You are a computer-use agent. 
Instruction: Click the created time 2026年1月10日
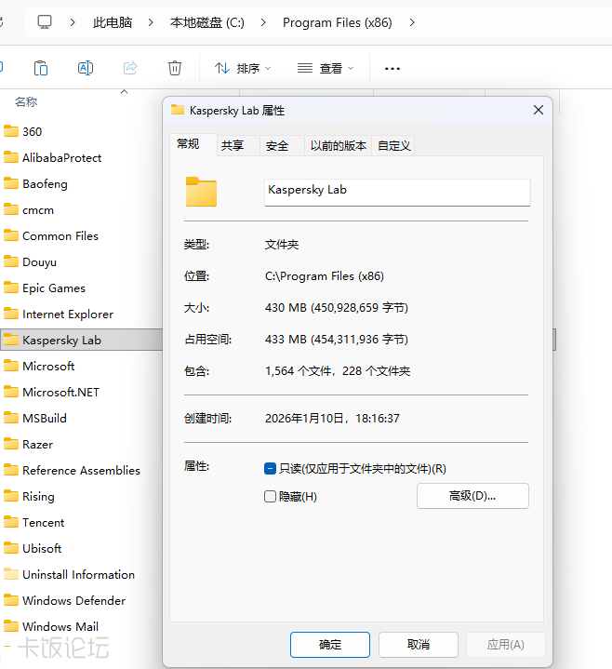pyautogui.click(x=332, y=418)
